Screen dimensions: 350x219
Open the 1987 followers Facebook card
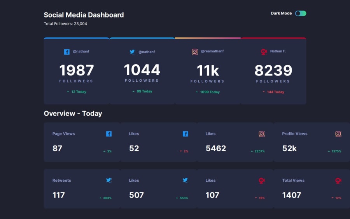pos(76,71)
